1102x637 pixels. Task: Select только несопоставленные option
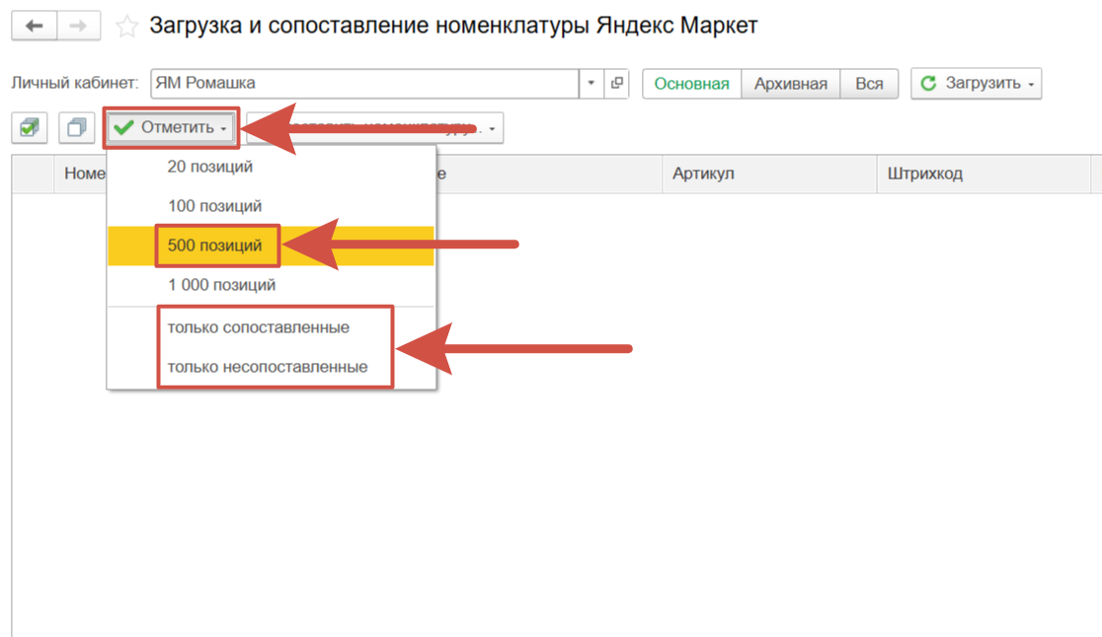pyautogui.click(x=268, y=367)
